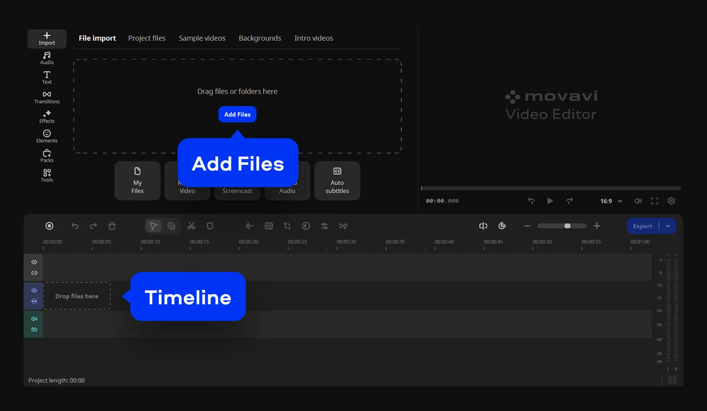Select the Text tool in sidebar

(x=47, y=77)
